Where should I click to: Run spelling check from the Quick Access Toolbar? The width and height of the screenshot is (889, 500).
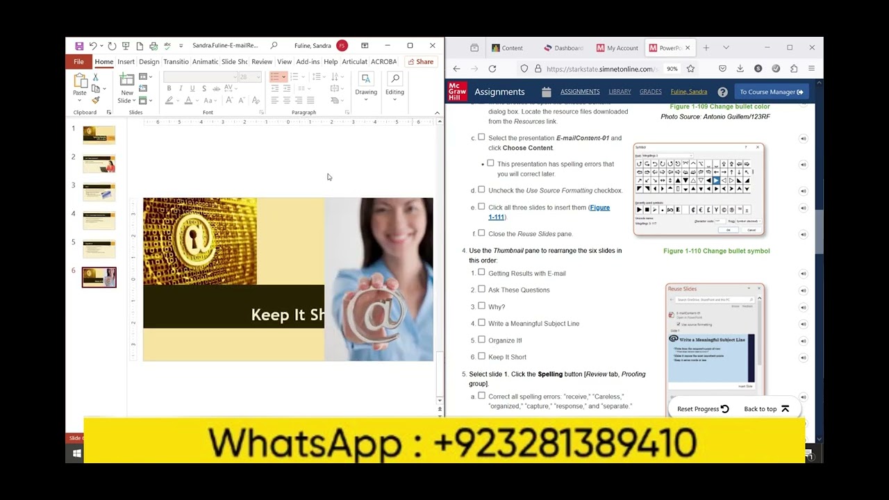click(x=167, y=46)
